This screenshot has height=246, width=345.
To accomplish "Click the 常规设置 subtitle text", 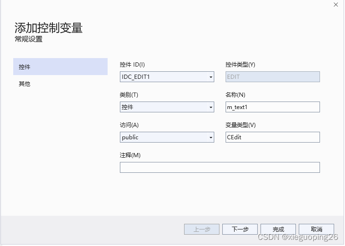I will point(29,39).
